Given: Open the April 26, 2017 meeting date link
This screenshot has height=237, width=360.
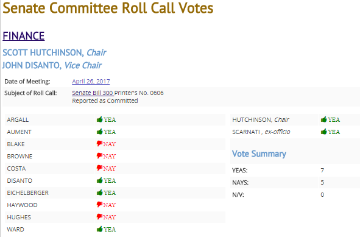Looking at the screenshot, I should coord(91,81).
